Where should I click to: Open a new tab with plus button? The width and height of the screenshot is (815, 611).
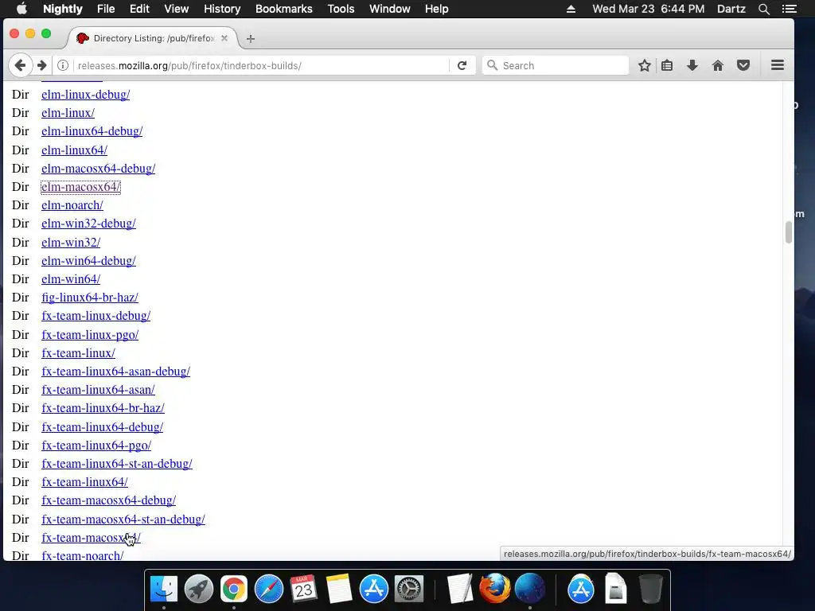[251, 38]
